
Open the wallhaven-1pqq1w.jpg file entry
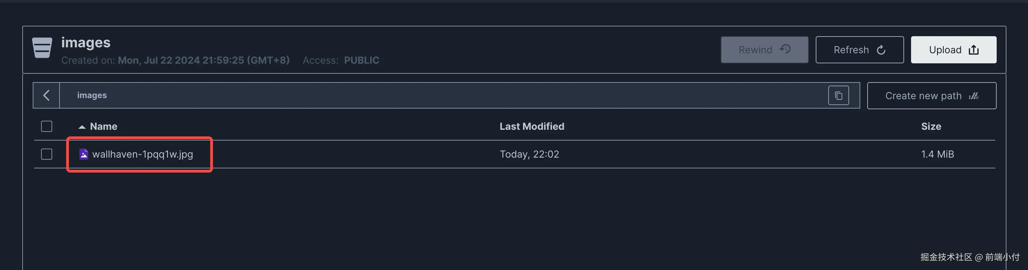pyautogui.click(x=142, y=154)
